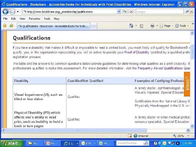Open the Excel Mic... taskbar button
This screenshot has height=147, width=196.
click(106, 143)
